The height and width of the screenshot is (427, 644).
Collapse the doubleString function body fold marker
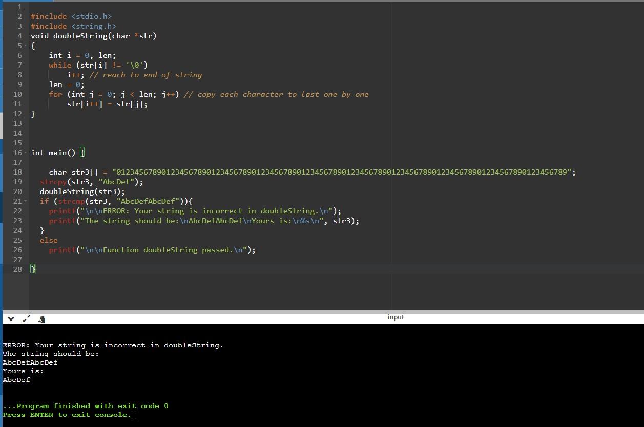tap(24, 46)
